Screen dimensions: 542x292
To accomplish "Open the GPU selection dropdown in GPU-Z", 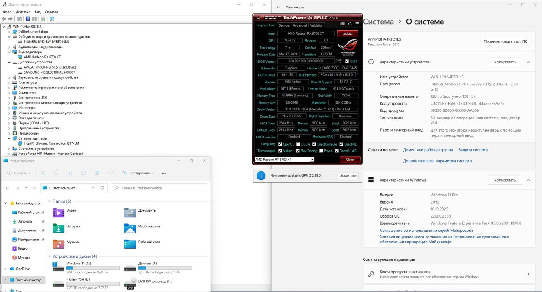I will click(x=312, y=160).
